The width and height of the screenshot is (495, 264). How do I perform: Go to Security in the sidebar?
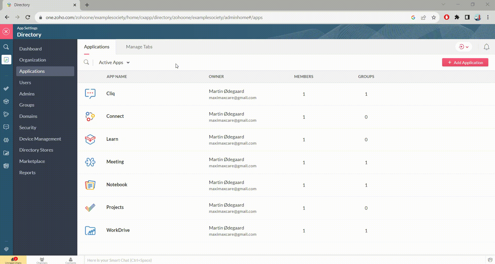(28, 128)
